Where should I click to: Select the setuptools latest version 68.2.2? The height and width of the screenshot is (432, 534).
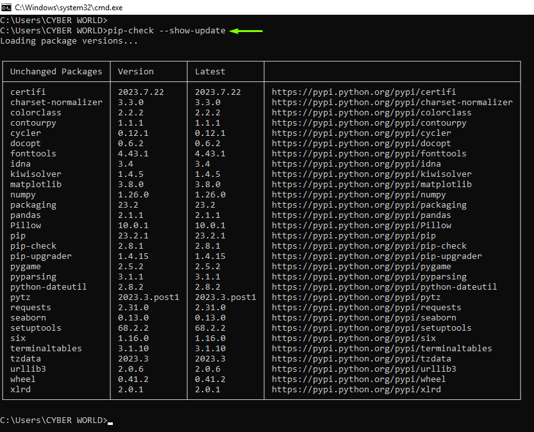[210, 328]
